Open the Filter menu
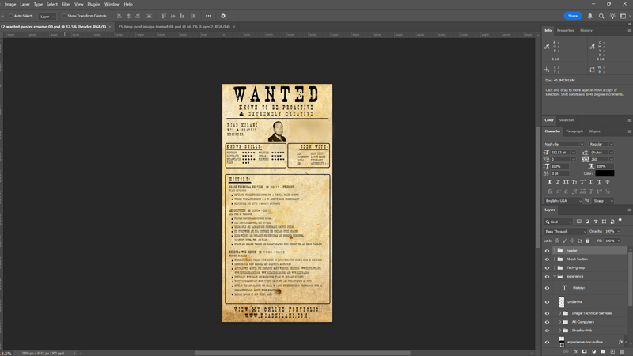Screen dimensions: 633x356 [66, 4]
